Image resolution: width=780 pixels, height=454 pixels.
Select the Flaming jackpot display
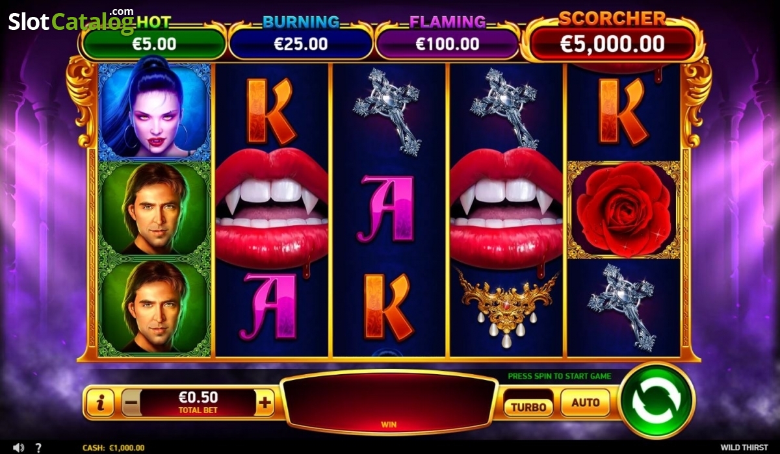447,44
